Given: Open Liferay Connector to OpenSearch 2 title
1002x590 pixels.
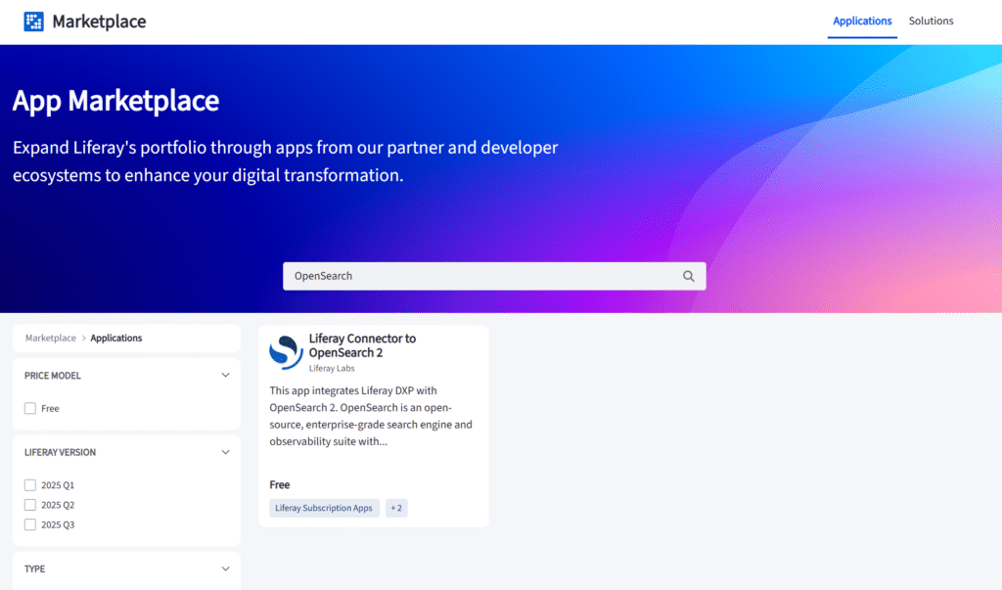Looking at the screenshot, I should (361, 345).
